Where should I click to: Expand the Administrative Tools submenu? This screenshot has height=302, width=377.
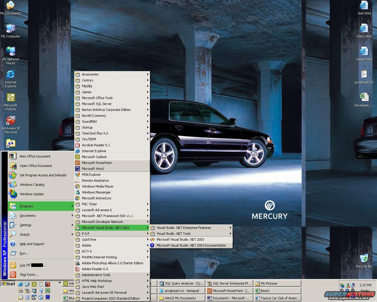[x=96, y=275]
